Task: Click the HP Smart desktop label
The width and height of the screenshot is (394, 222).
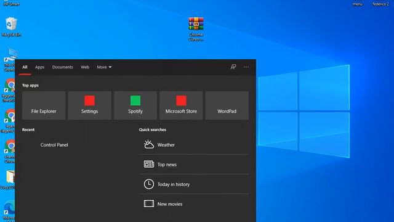Action: tap(11, 4)
